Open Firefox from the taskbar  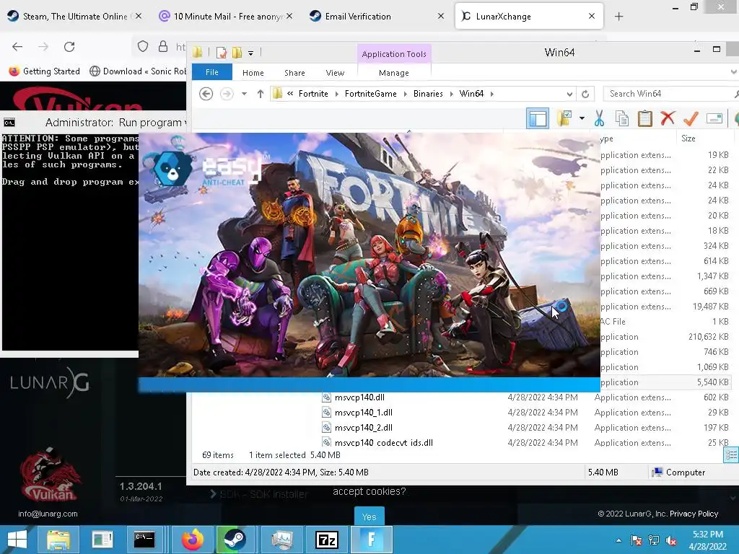[x=192, y=540]
